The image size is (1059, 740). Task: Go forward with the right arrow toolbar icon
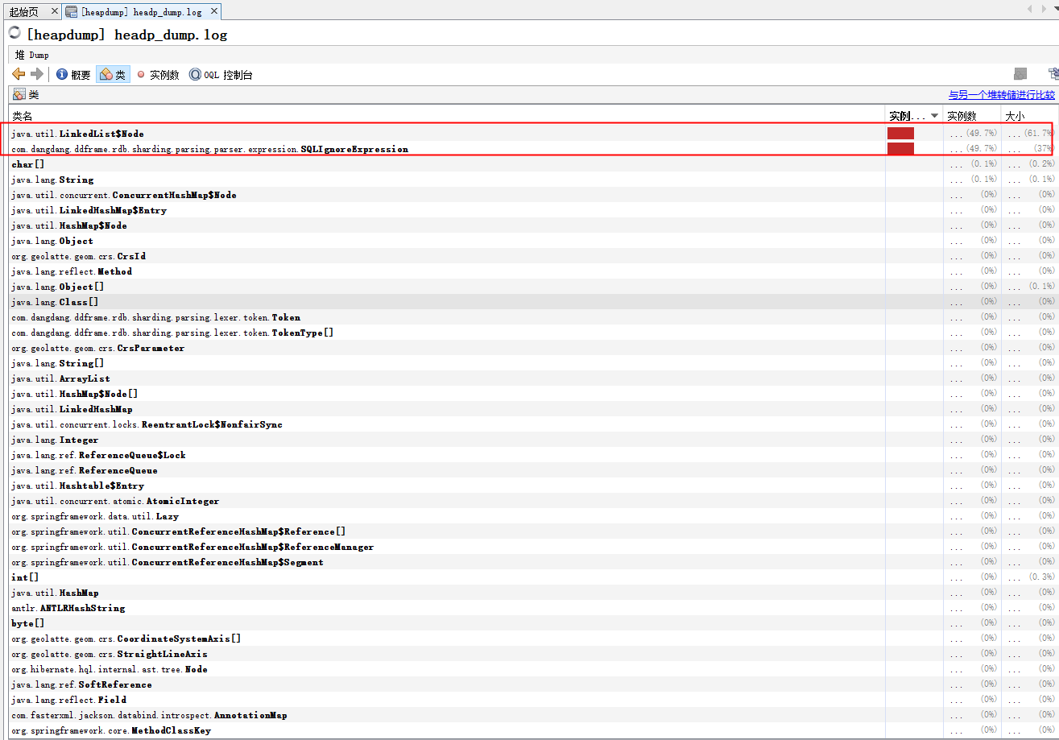[37, 74]
